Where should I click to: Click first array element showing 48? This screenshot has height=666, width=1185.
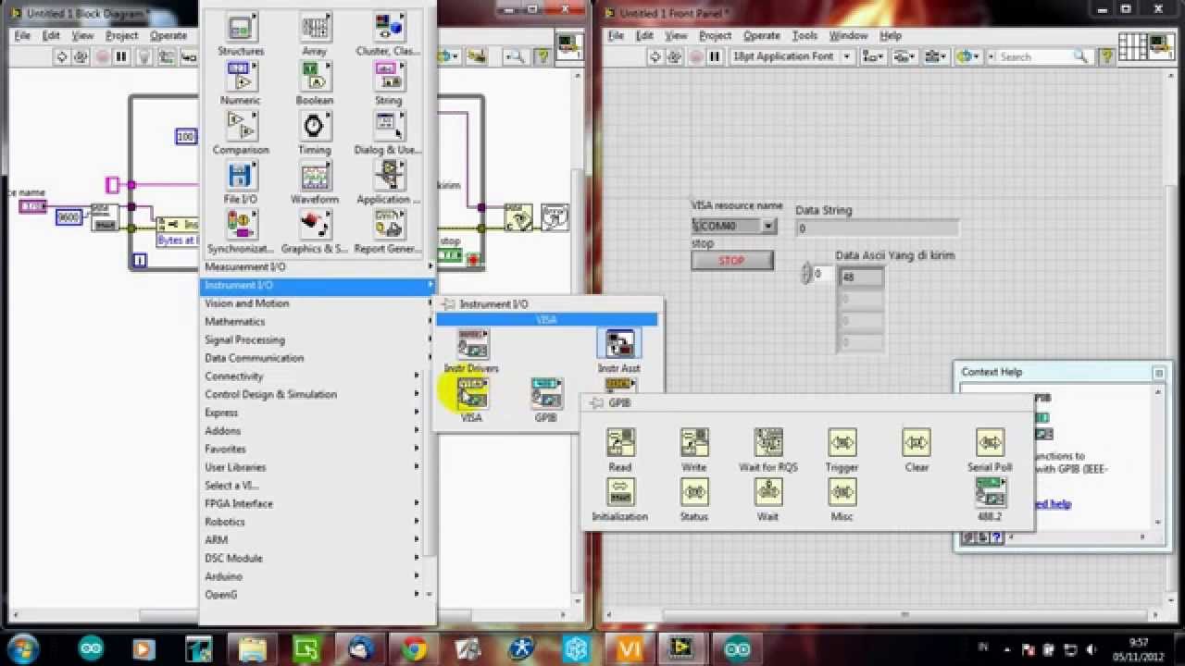[x=861, y=277]
